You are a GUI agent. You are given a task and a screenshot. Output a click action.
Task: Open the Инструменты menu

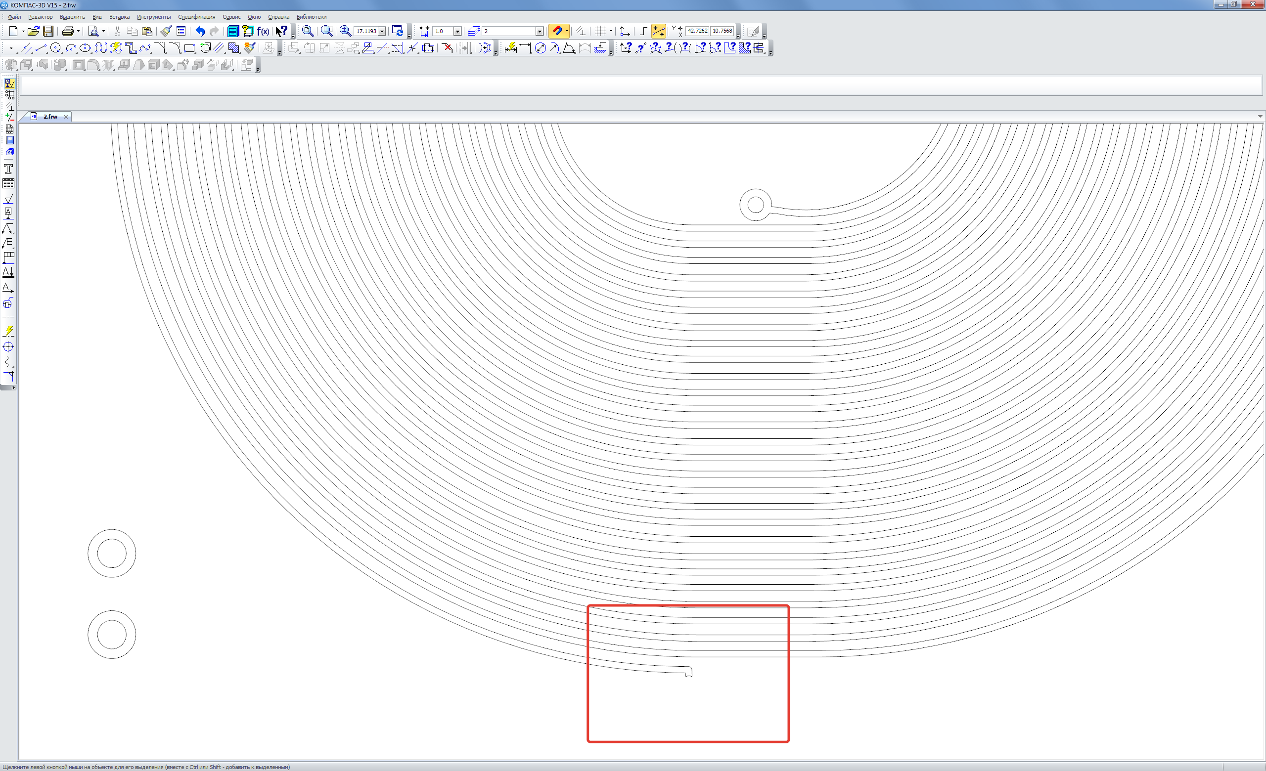[x=154, y=17]
